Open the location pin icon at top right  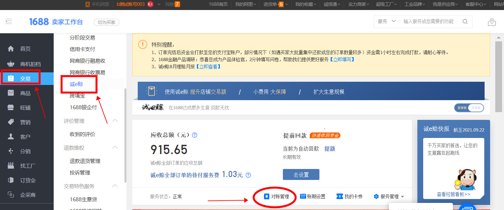[492, 22]
